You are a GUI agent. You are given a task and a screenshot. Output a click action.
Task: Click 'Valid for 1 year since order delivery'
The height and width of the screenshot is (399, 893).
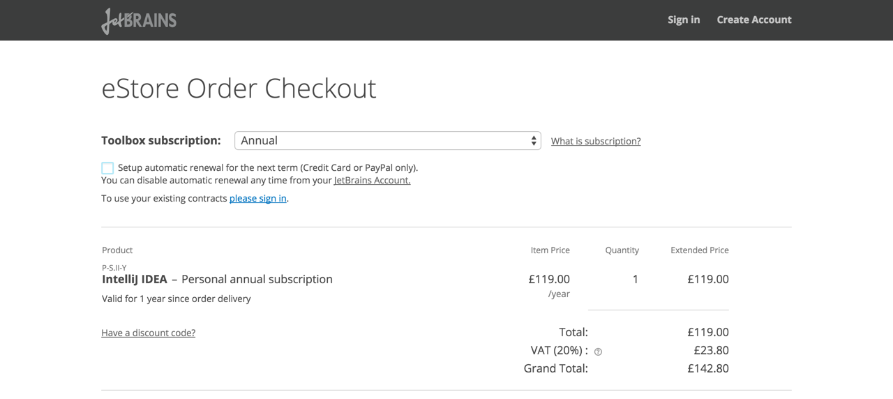tap(176, 299)
